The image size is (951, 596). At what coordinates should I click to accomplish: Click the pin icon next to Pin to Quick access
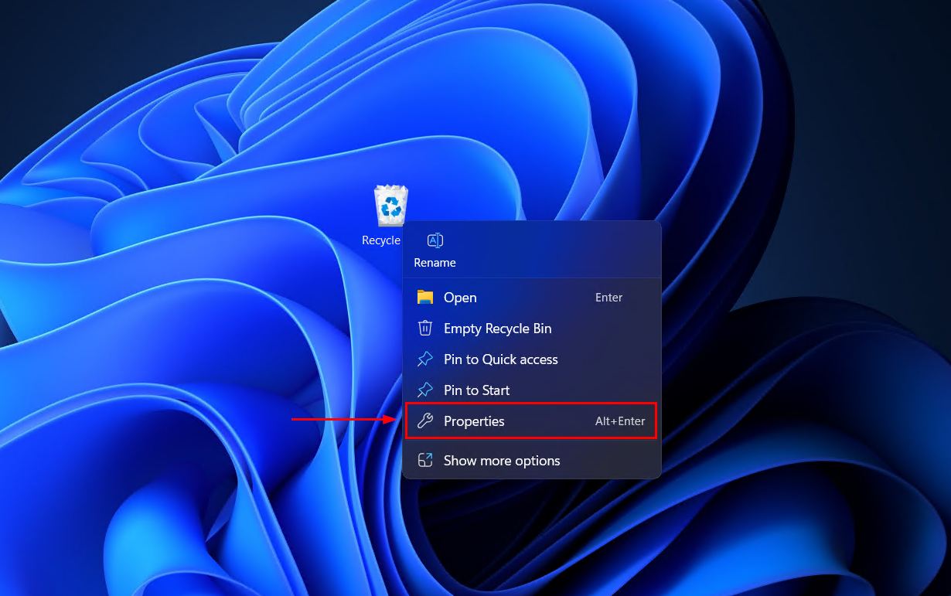[425, 359]
